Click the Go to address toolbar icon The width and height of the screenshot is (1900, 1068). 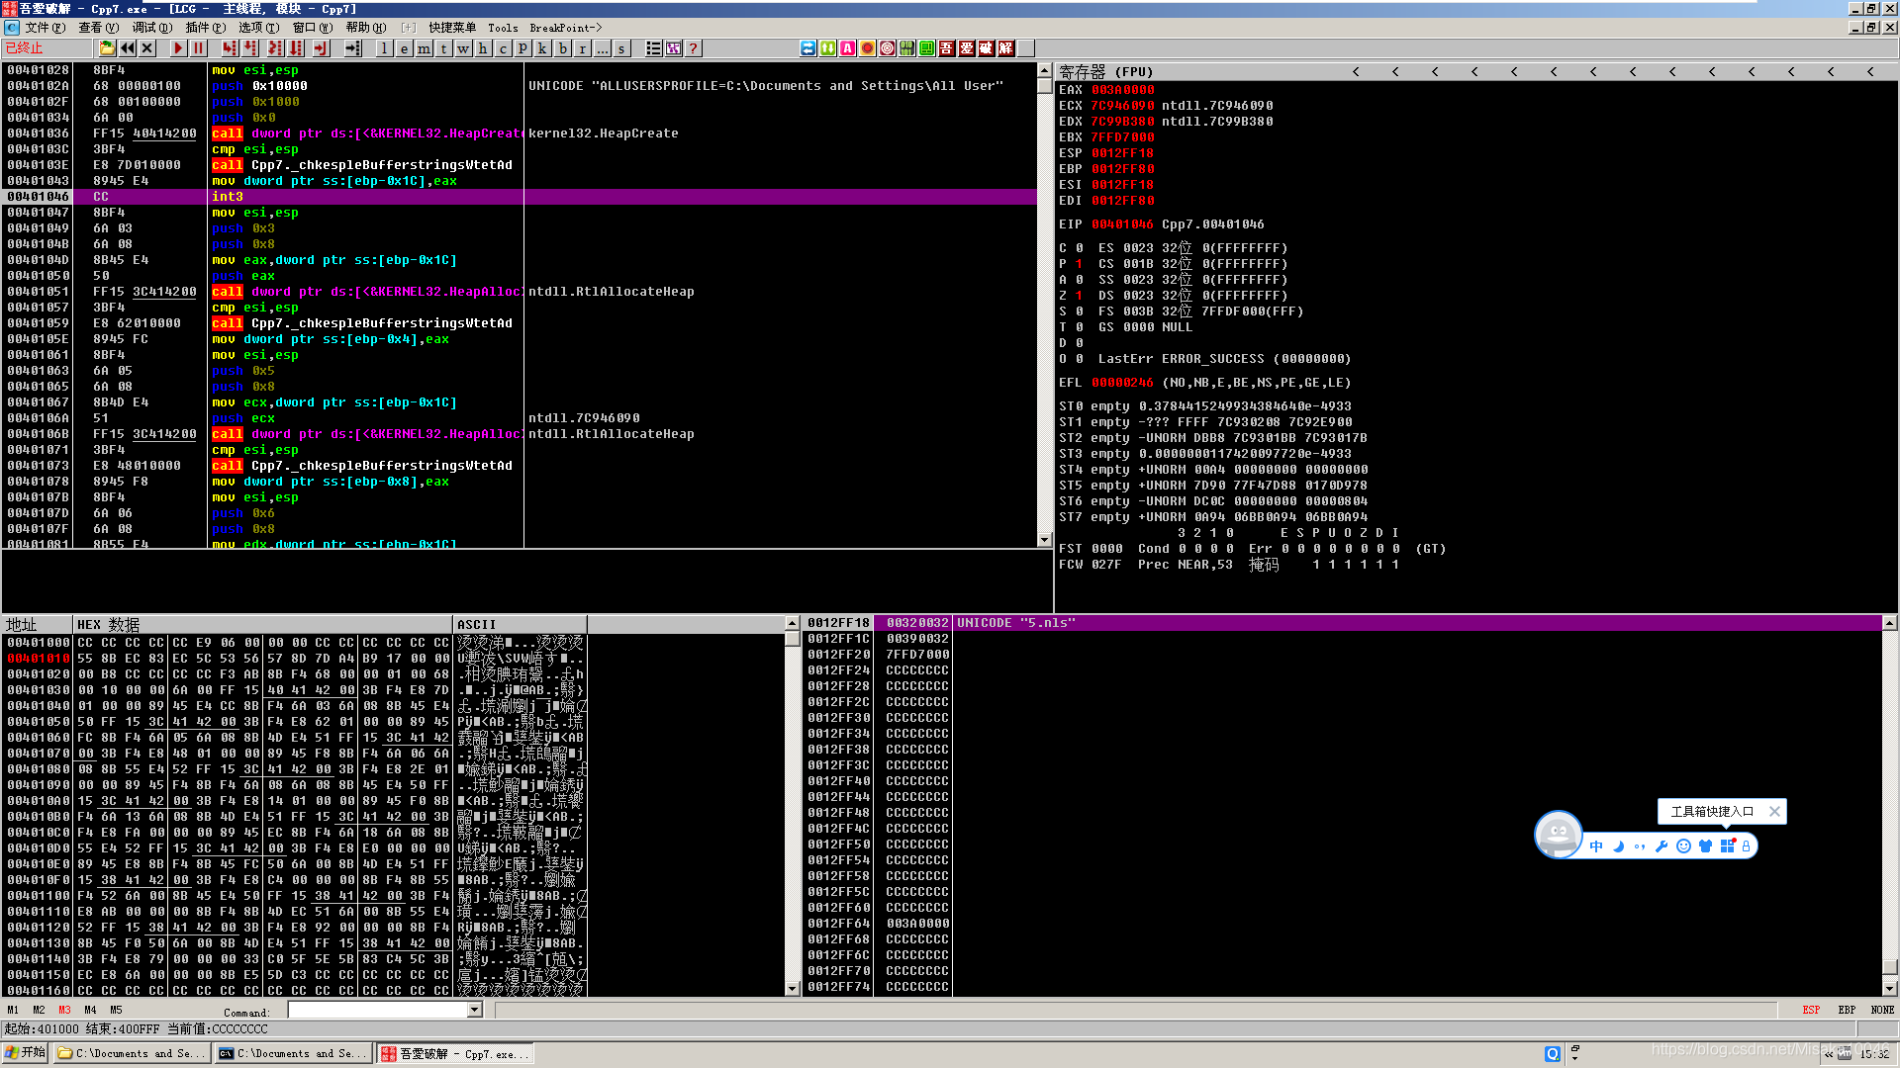352,48
